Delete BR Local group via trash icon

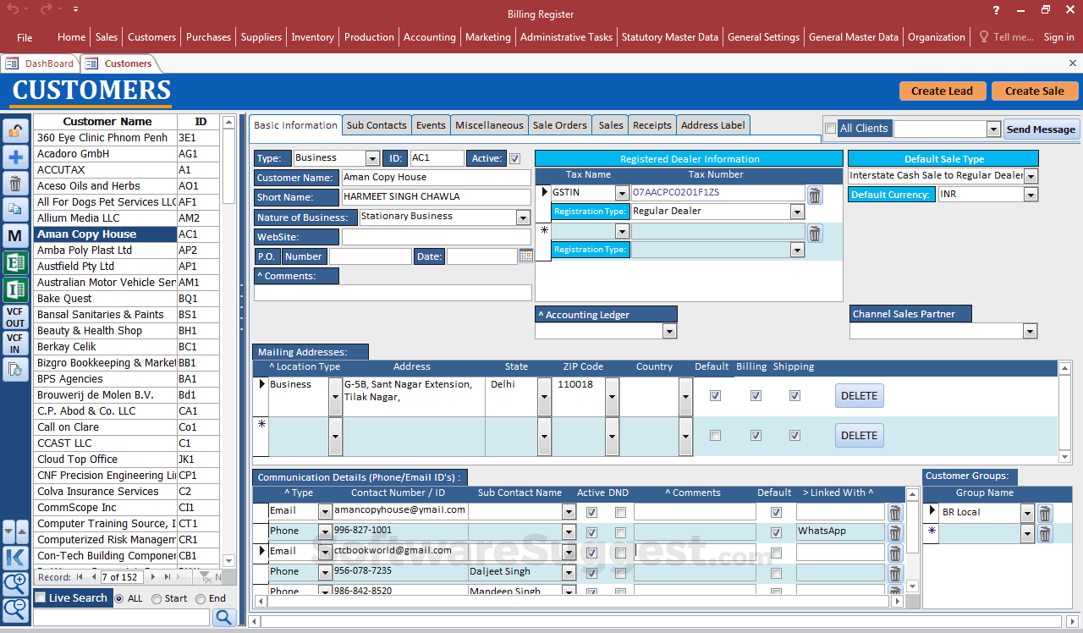[1045, 514]
